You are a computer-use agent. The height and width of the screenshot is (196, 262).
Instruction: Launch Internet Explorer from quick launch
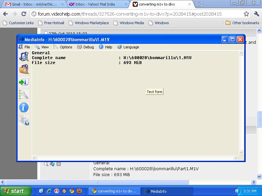[49, 191]
